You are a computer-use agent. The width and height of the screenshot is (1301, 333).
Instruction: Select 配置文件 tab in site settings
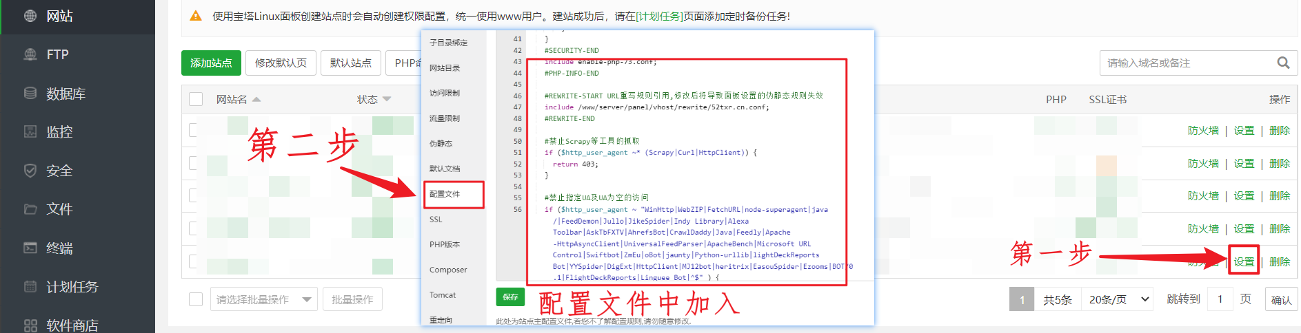pos(445,194)
